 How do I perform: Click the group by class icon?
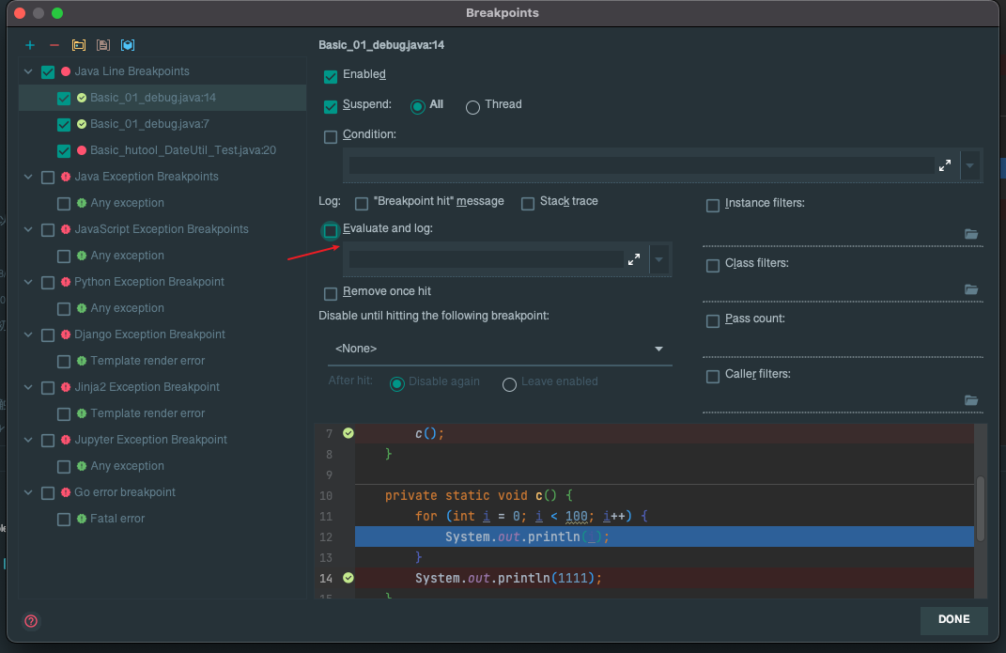point(128,45)
